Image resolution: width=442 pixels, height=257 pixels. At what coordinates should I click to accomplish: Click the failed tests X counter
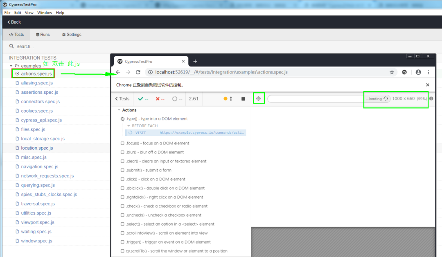tap(160, 99)
